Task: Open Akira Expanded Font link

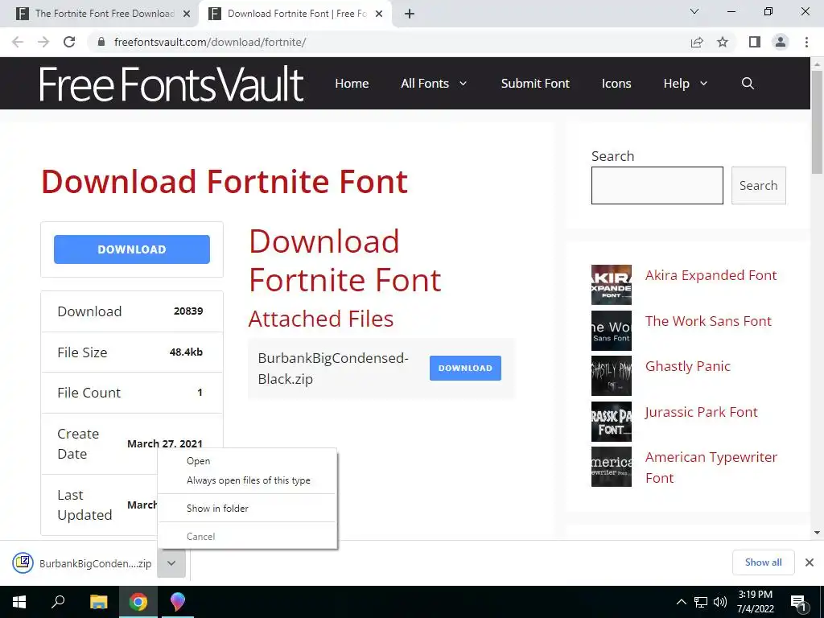Action: pyautogui.click(x=711, y=275)
